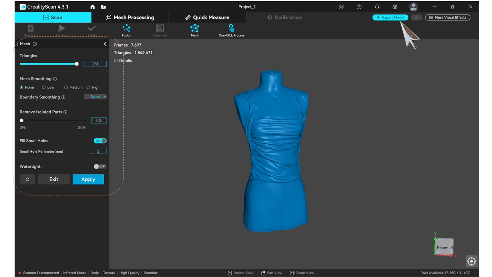This screenshot has height=277, width=492.
Task: Select the Mesh tool icon
Action: (x=195, y=28)
